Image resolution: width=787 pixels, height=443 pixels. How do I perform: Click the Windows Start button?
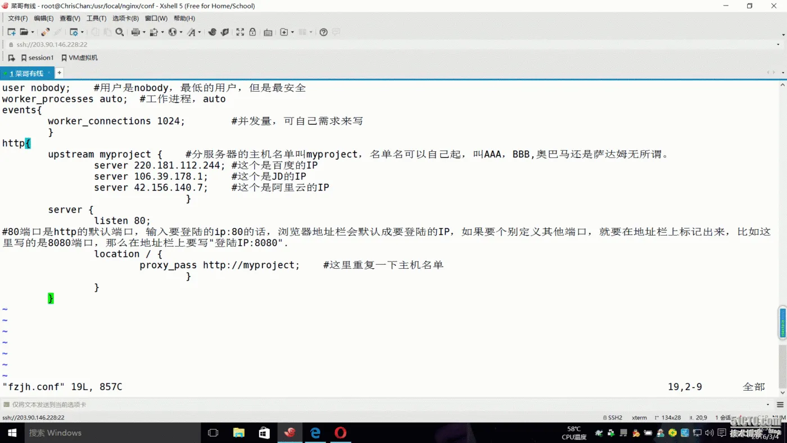coord(12,433)
